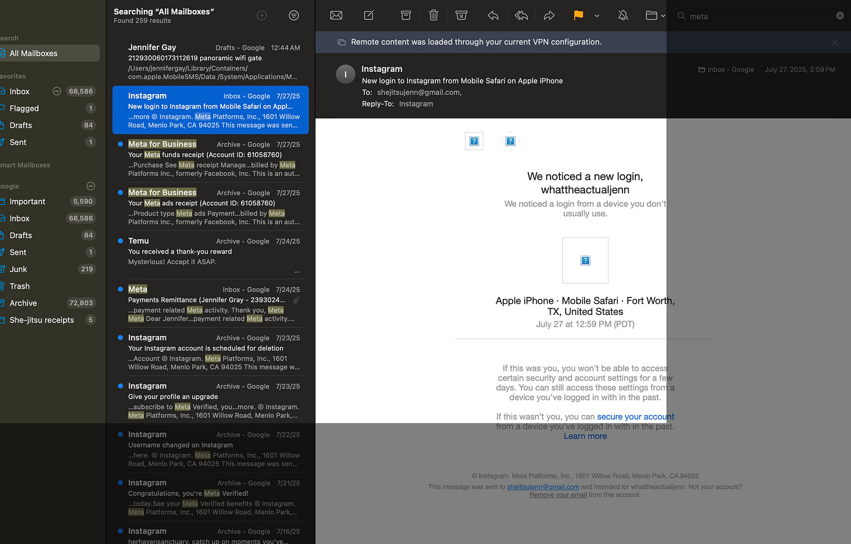
Task: Open the flag color dropdown arrow
Action: pos(597,16)
